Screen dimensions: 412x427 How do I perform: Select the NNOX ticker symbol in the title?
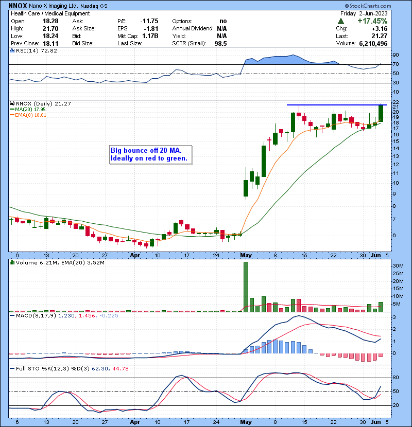pyautogui.click(x=18, y=6)
